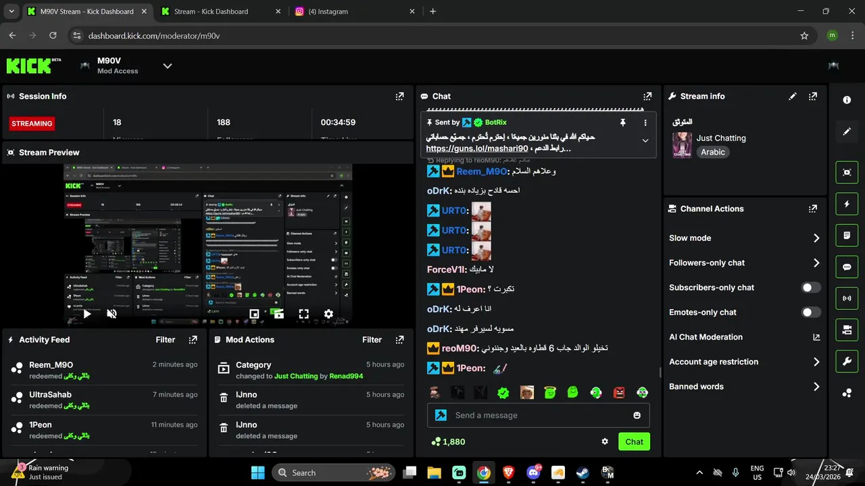865x486 pixels.
Task: Play the stream preview video
Action: point(87,314)
